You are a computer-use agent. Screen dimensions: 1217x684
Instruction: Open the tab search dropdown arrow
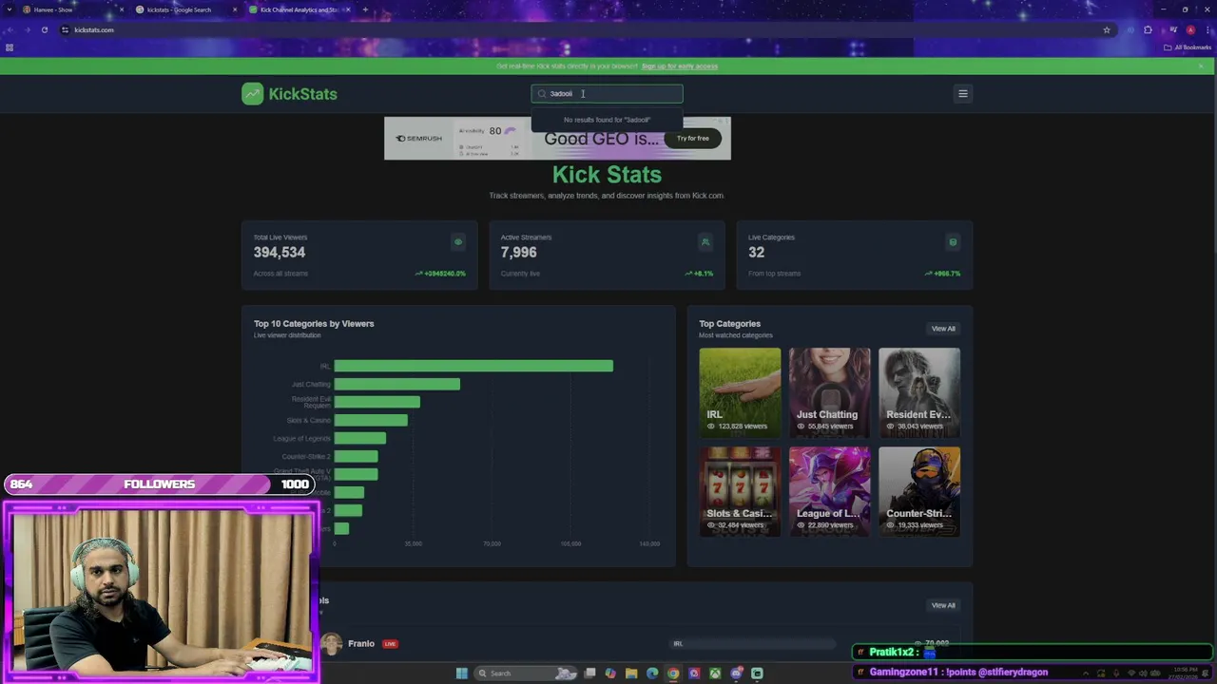(9, 9)
